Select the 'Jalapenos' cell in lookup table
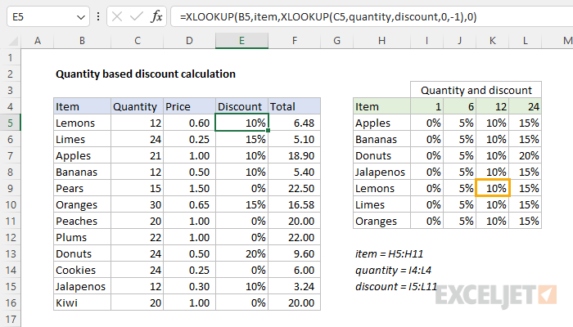Image resolution: width=573 pixels, height=327 pixels. click(382, 172)
